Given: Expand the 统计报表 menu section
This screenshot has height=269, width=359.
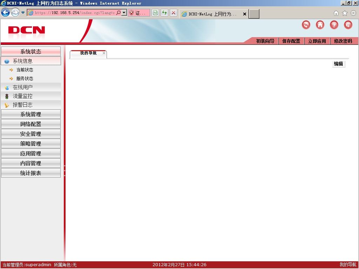Looking at the screenshot, I should 31,173.
